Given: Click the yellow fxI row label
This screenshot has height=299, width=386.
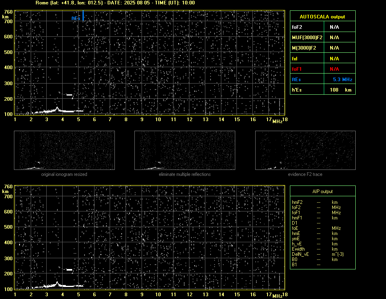Looking at the screenshot, I should 295,59.
